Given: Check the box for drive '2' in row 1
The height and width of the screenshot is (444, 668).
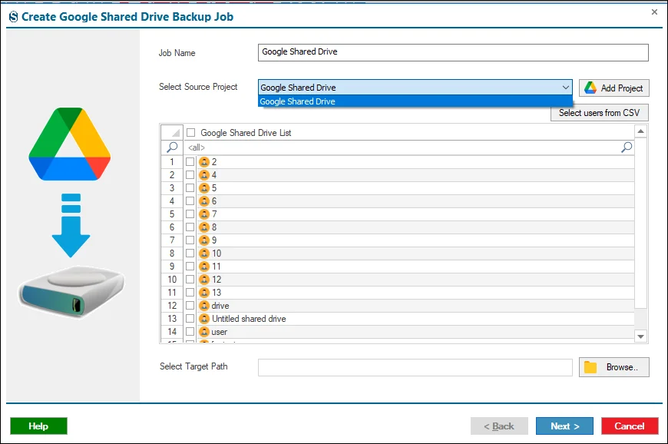Looking at the screenshot, I should pos(190,162).
